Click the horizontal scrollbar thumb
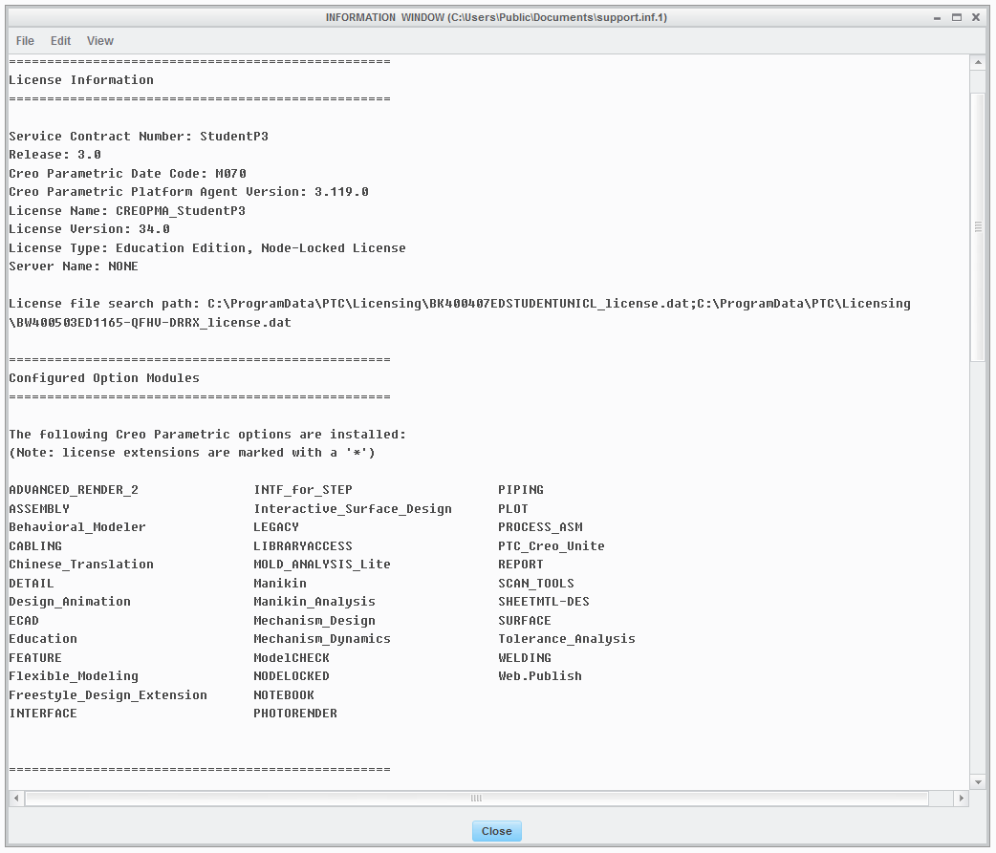This screenshot has height=853, width=996. pos(476,799)
